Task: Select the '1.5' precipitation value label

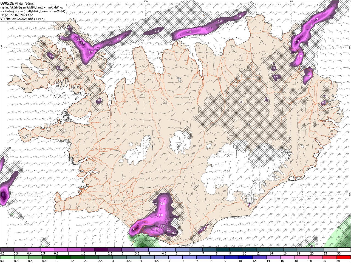Action: coord(310,25)
